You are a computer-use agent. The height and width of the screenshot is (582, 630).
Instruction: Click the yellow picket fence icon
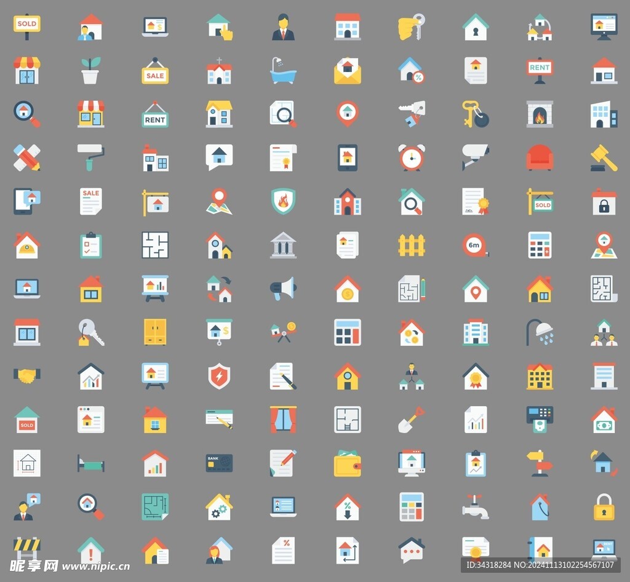412,245
